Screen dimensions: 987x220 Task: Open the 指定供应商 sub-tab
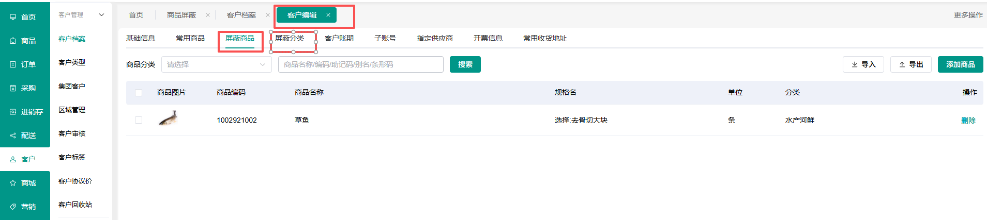435,38
